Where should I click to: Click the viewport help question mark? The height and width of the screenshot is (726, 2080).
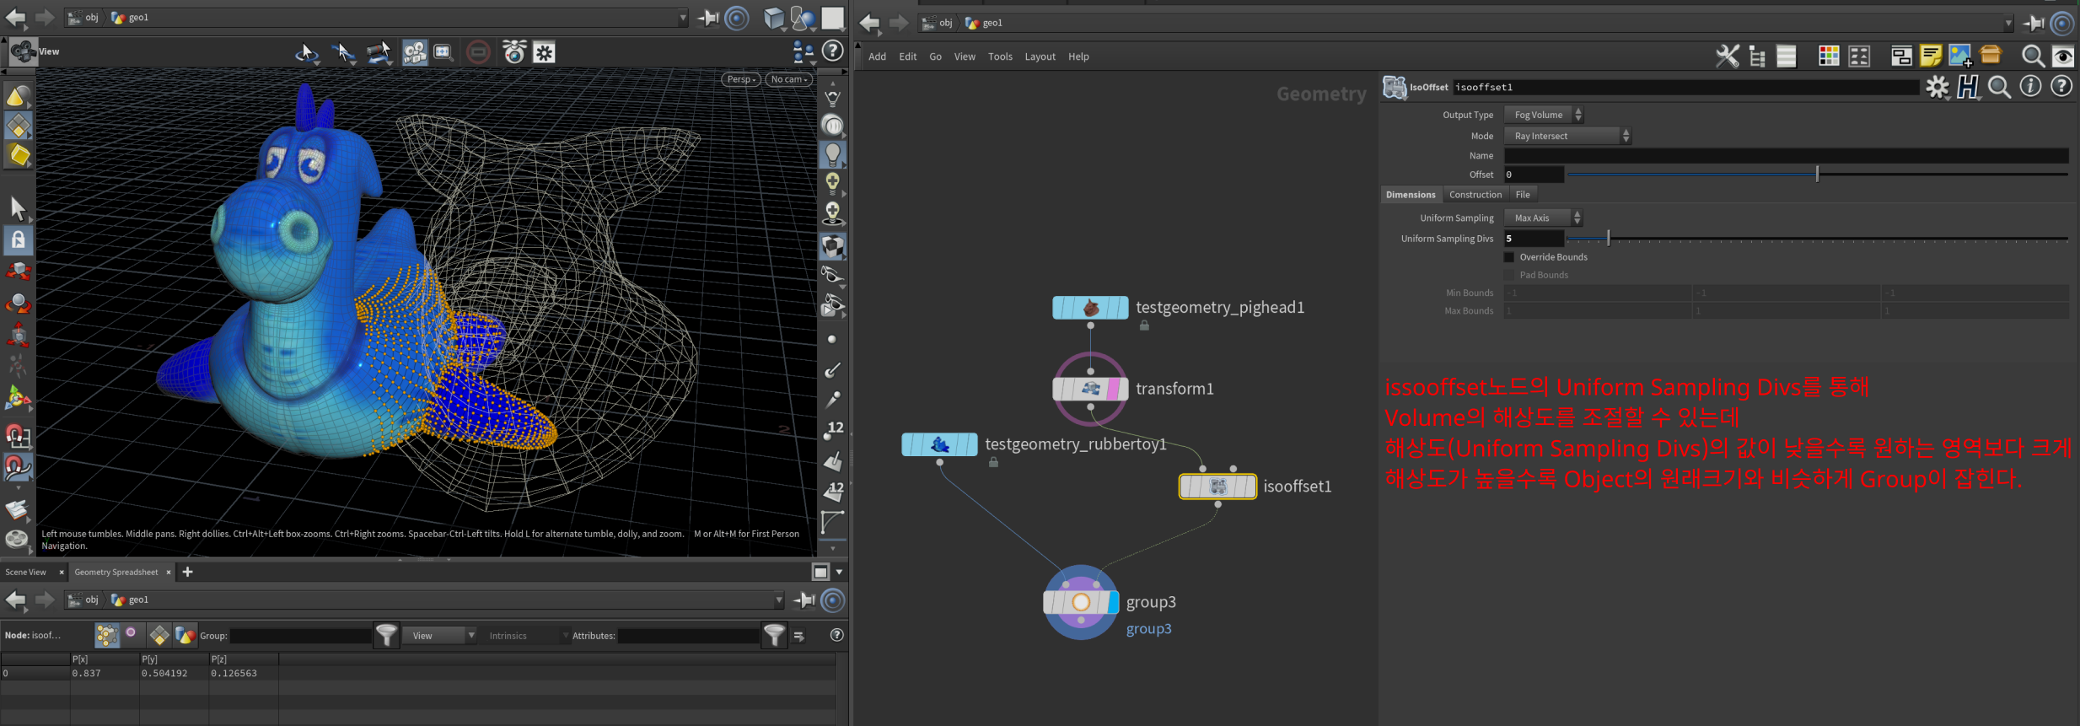click(x=833, y=51)
